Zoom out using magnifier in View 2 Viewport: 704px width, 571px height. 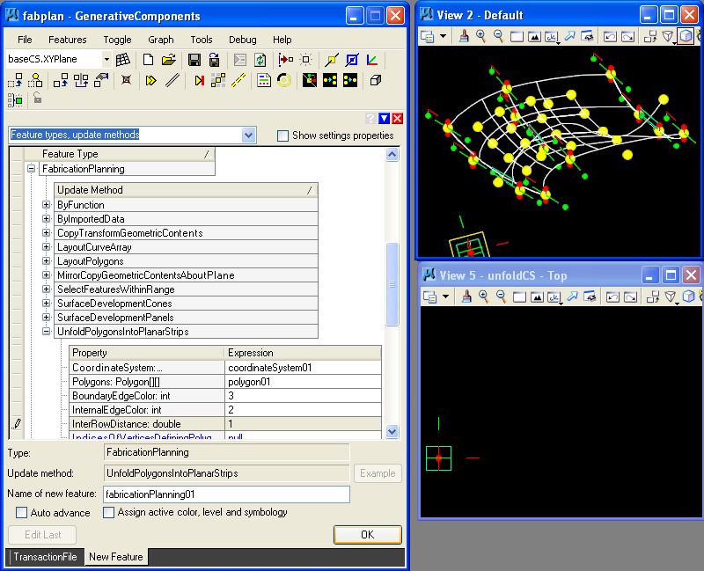pos(498,36)
